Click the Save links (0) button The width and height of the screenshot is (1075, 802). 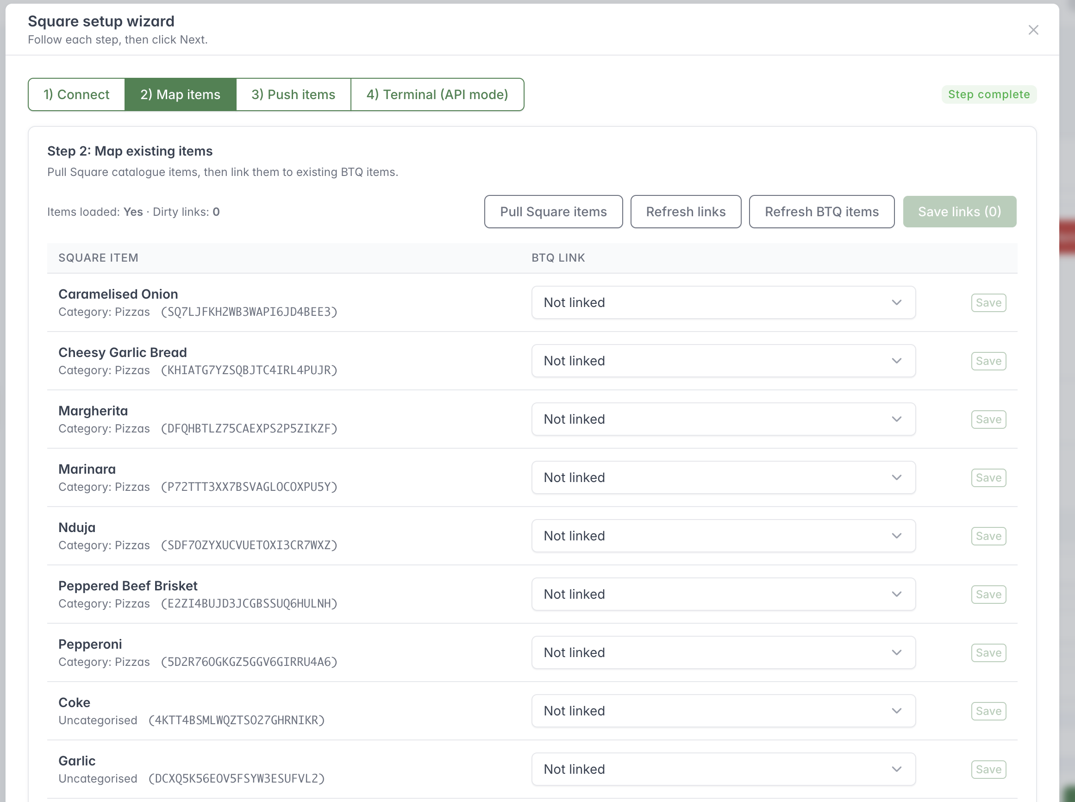[x=960, y=212]
